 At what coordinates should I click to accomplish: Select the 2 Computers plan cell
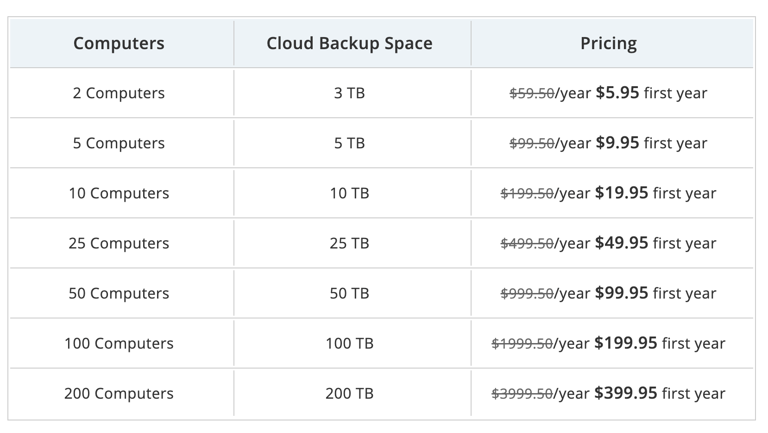(119, 93)
